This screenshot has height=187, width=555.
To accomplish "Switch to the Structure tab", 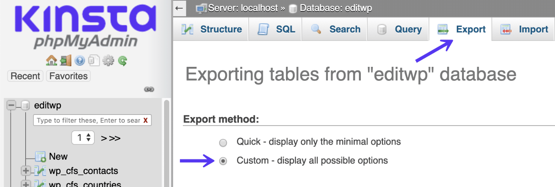I will pyautogui.click(x=211, y=29).
